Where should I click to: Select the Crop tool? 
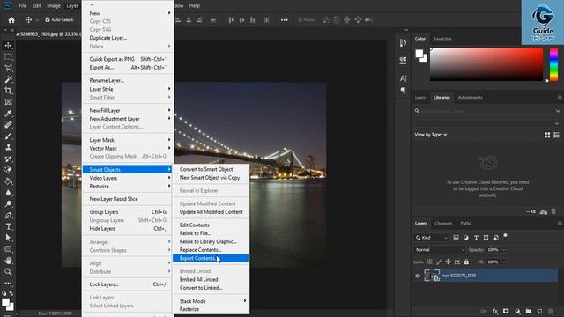tap(8, 91)
